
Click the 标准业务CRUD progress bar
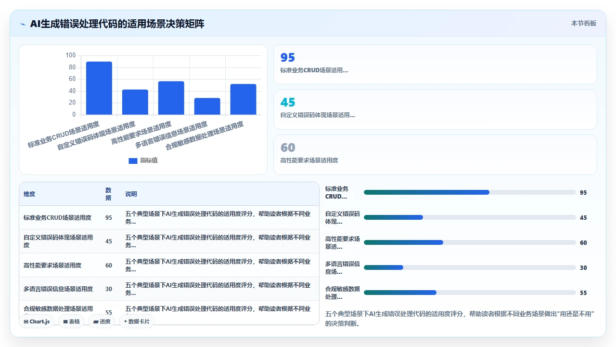(x=470, y=192)
